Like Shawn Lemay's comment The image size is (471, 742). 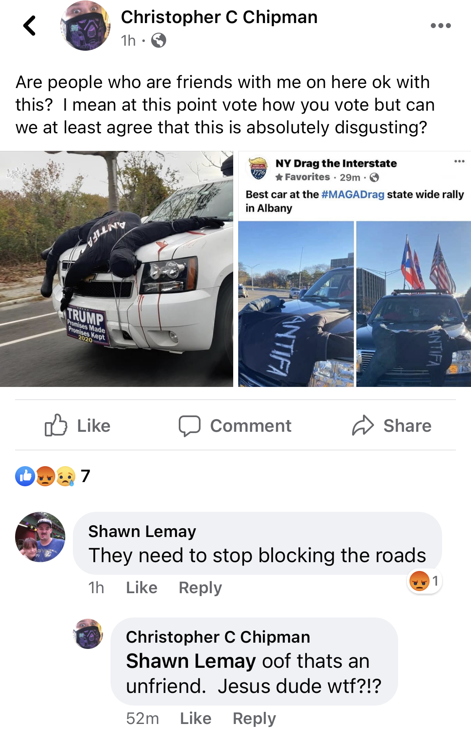(142, 588)
